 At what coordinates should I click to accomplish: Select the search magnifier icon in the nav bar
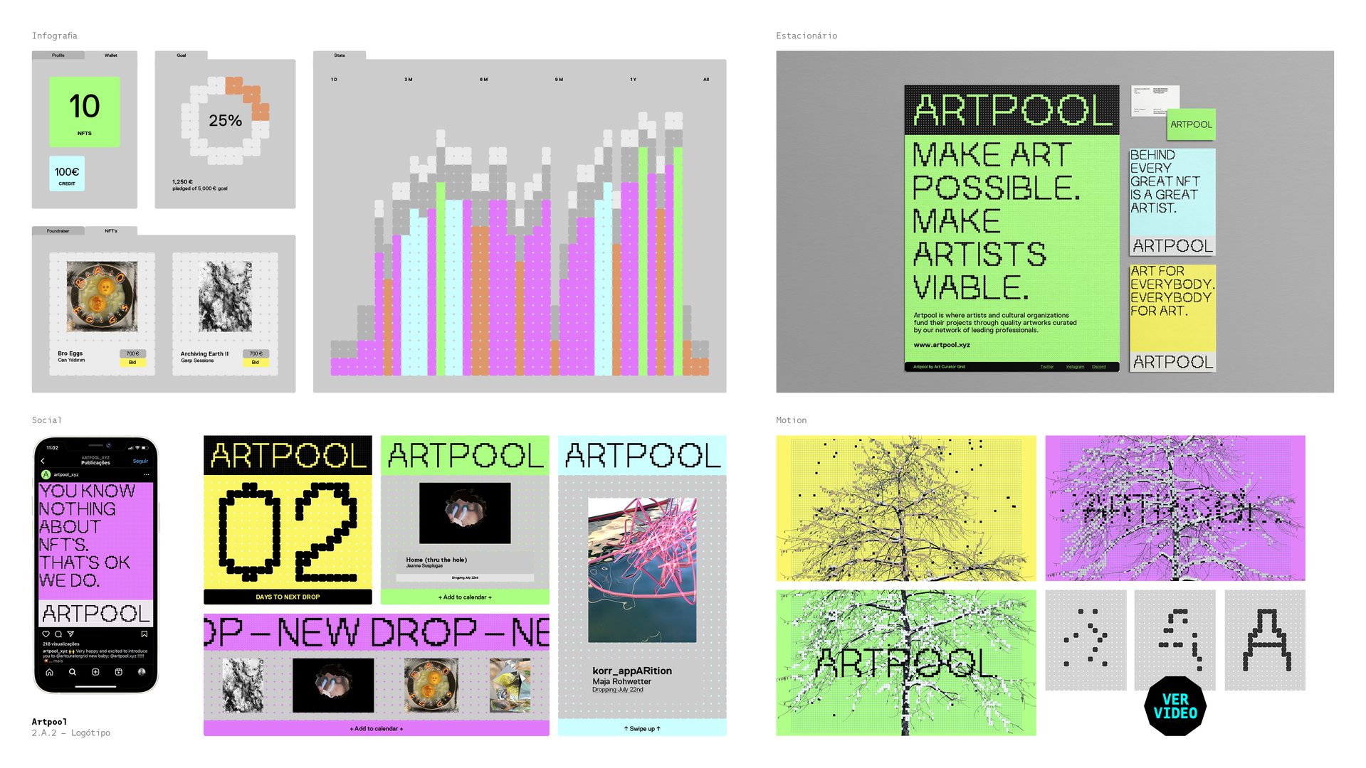72,672
